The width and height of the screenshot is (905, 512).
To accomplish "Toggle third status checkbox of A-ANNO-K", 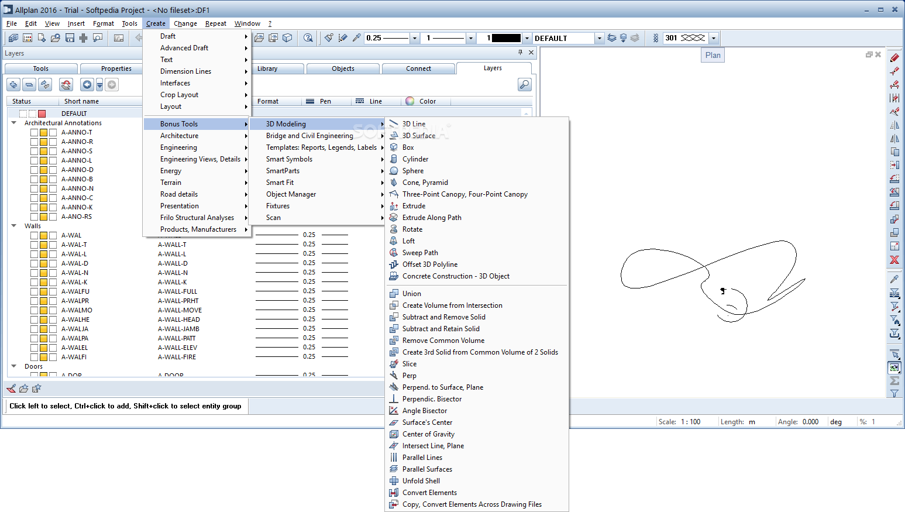I will tap(53, 207).
